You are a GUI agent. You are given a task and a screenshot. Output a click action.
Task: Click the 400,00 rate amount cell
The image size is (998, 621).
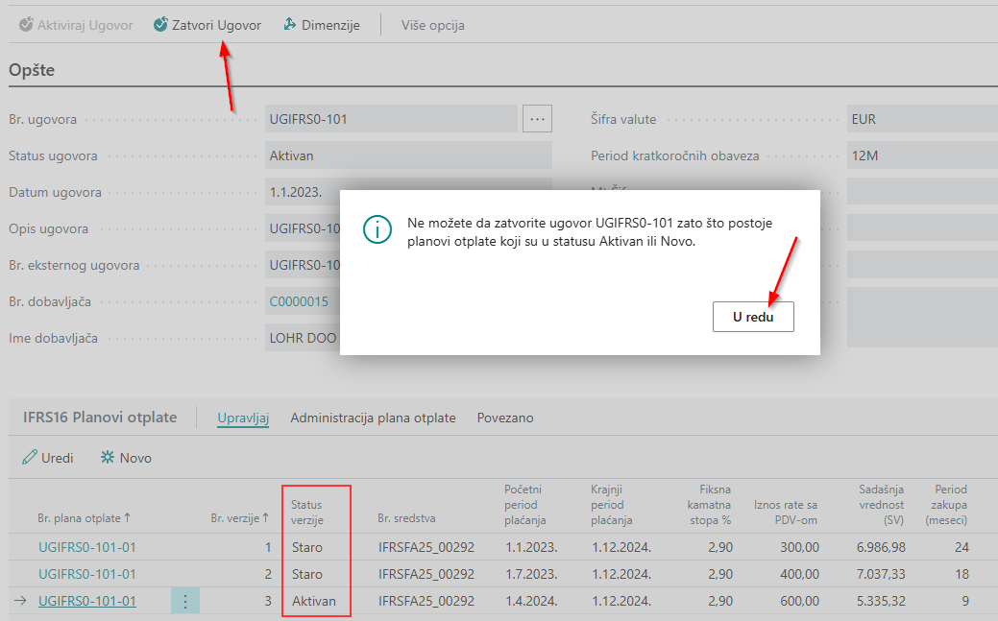coord(800,574)
